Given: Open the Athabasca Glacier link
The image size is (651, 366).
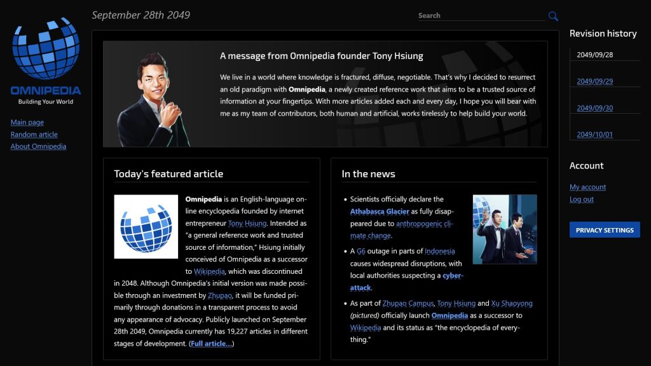Looking at the screenshot, I should pos(380,212).
